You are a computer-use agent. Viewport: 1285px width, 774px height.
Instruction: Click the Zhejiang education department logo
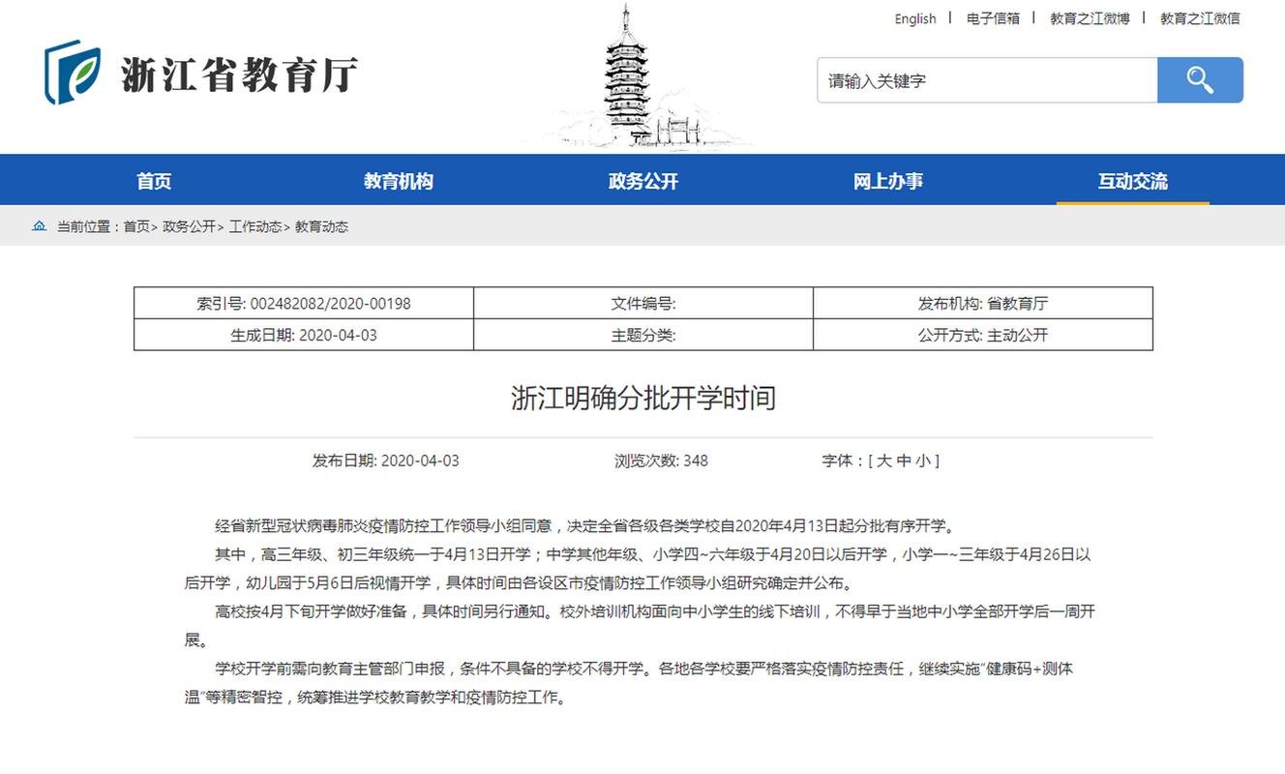pyautogui.click(x=200, y=74)
